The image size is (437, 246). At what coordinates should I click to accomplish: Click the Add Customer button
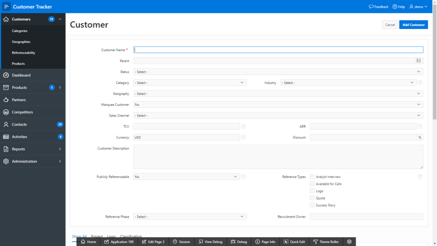coord(413,24)
